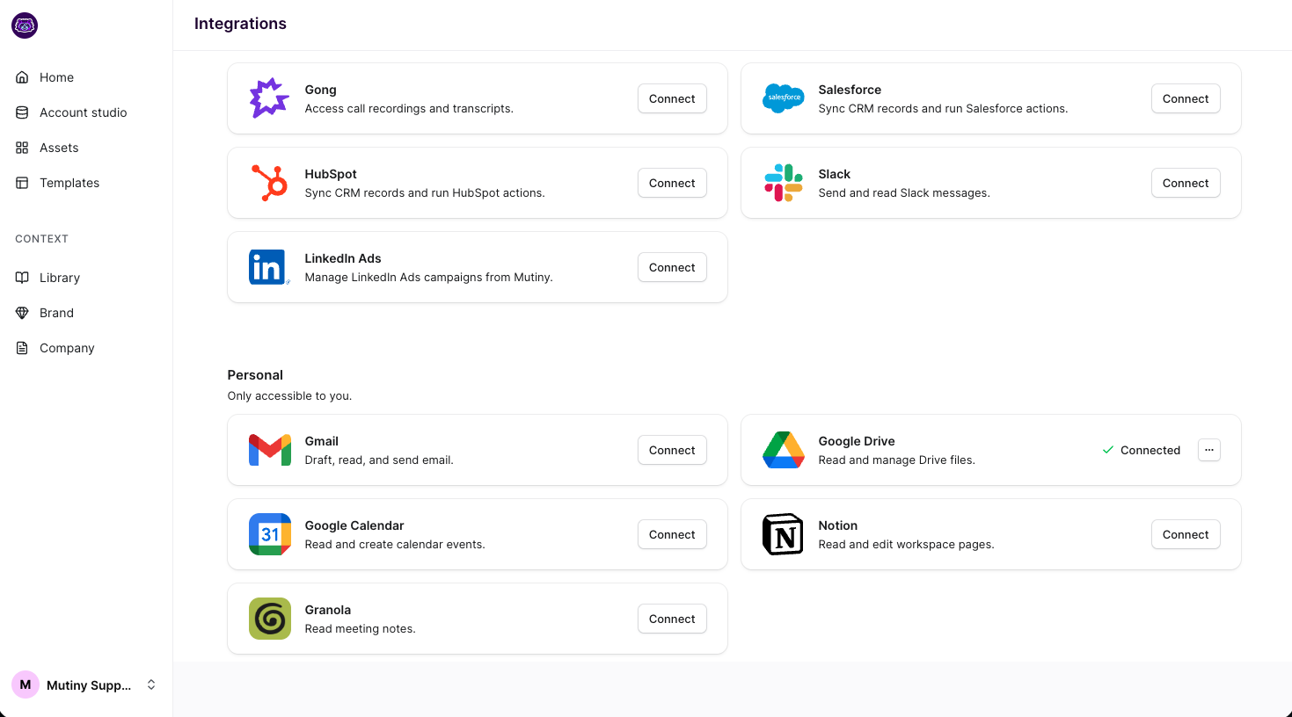Click 'Manage LinkedIn Ads campaigns from Mutiny.' text
The height and width of the screenshot is (717, 1292).
pyautogui.click(x=429, y=278)
